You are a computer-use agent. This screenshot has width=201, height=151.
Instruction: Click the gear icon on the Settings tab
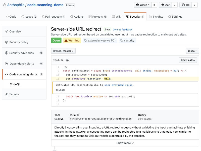point(169,17)
